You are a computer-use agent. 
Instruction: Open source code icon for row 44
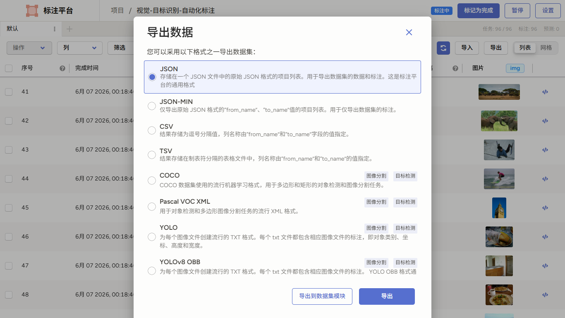click(x=545, y=179)
